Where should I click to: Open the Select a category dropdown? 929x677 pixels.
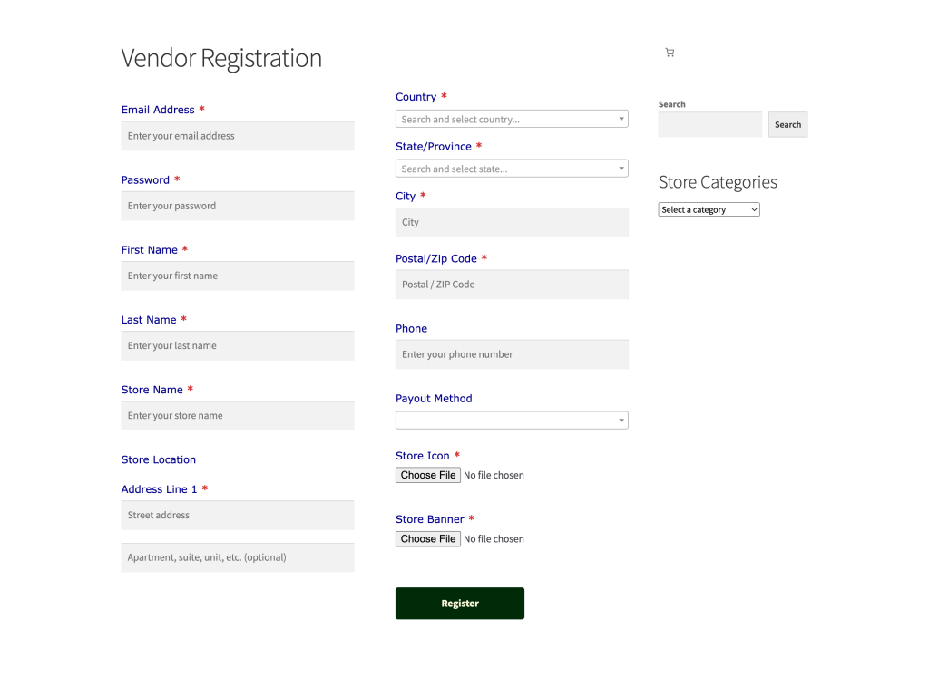click(x=709, y=209)
